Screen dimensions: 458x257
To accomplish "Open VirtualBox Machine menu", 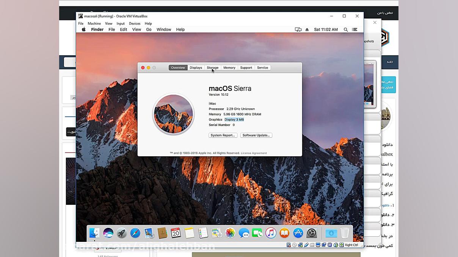I will point(94,23).
